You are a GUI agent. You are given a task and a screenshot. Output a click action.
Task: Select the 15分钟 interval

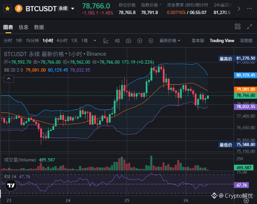pos(32,41)
